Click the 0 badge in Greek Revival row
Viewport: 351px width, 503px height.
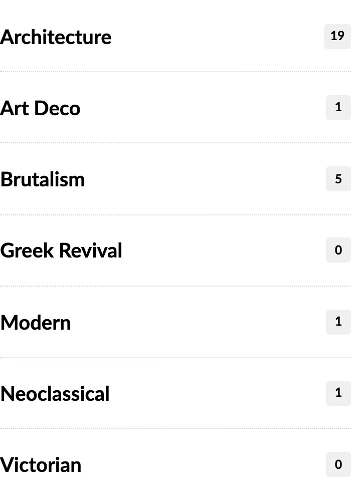pos(338,250)
